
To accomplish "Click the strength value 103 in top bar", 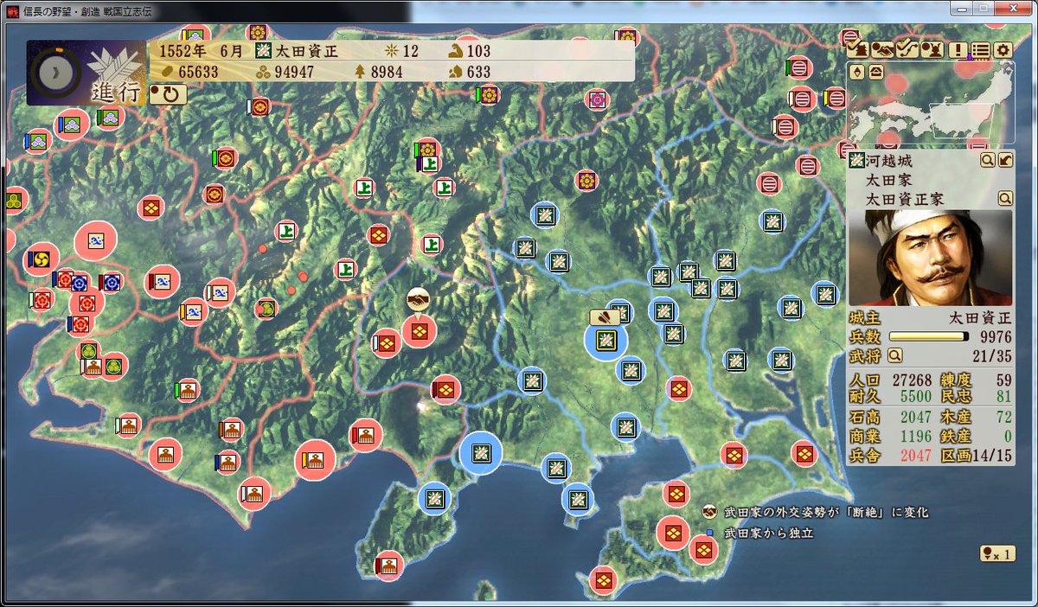I will point(478,52).
